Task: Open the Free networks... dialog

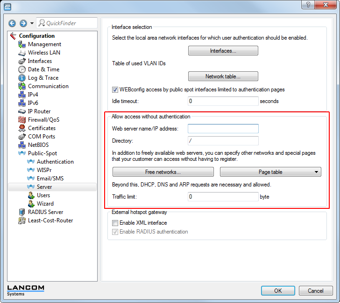Action: point(163,172)
